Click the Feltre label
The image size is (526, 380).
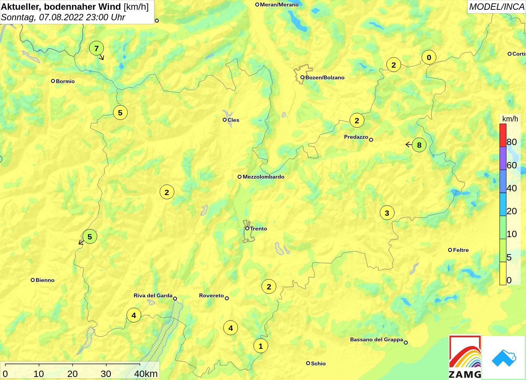pyautogui.click(x=461, y=250)
